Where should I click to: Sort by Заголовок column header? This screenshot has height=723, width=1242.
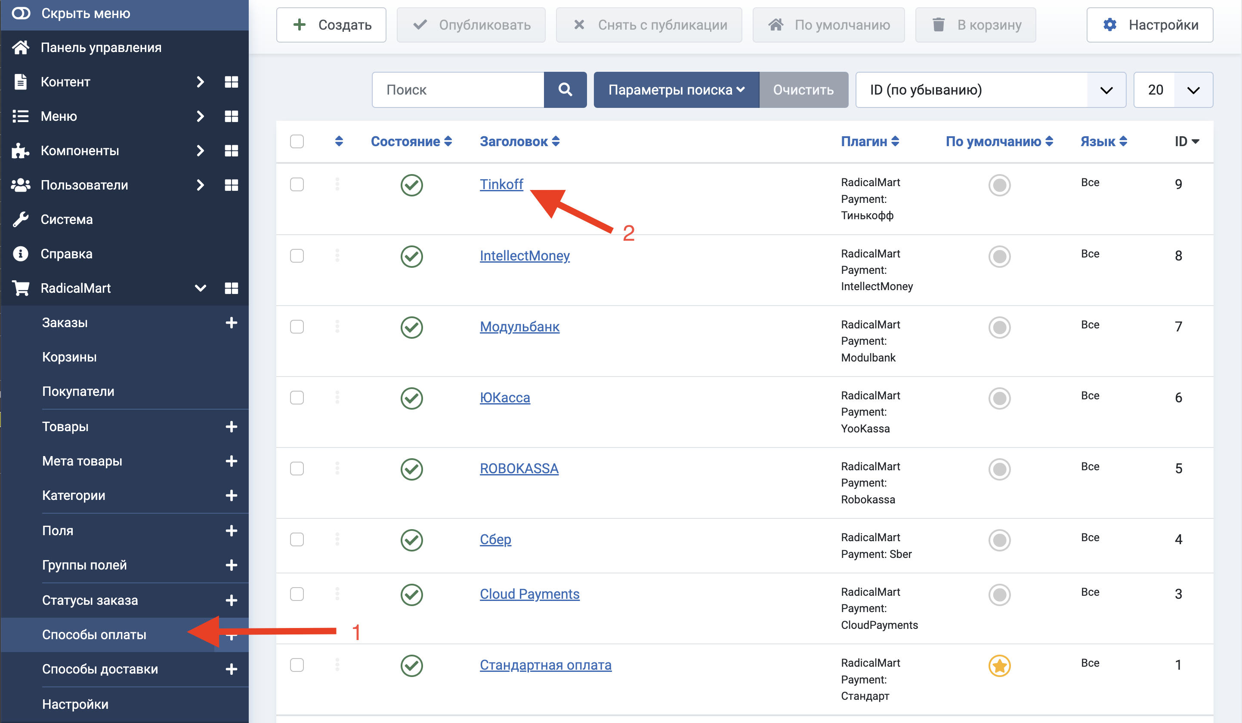519,142
